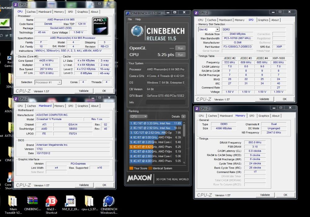Click the Max Bandwidth PC3-10700 value
This screenshot has height=217, width=310.
pos(237,38)
